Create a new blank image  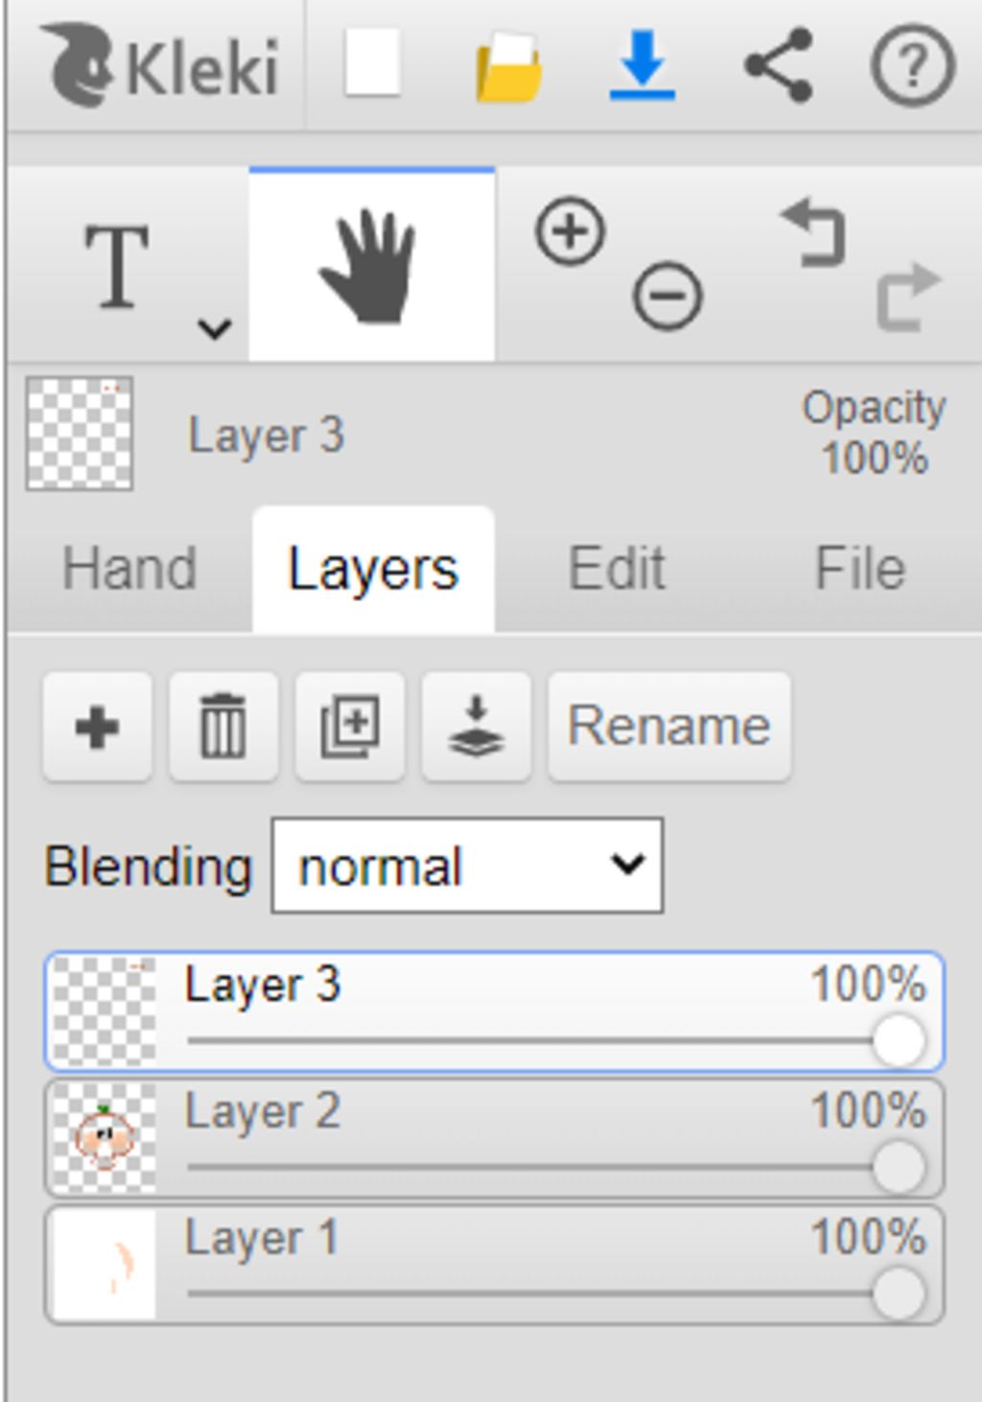[372, 63]
